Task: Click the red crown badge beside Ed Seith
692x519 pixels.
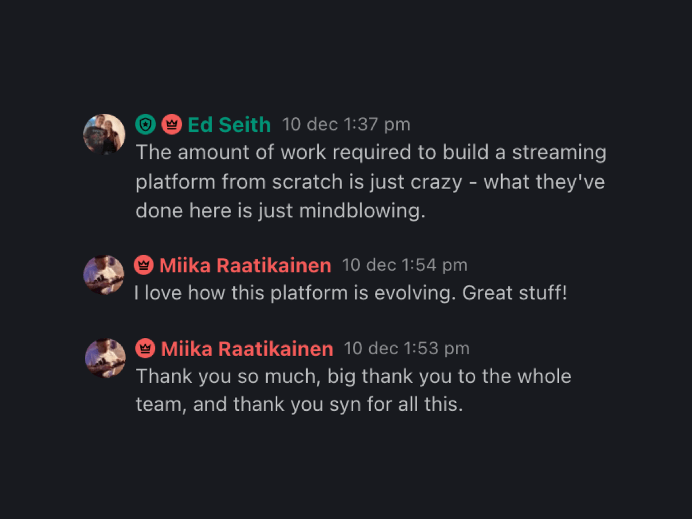Action: (172, 124)
